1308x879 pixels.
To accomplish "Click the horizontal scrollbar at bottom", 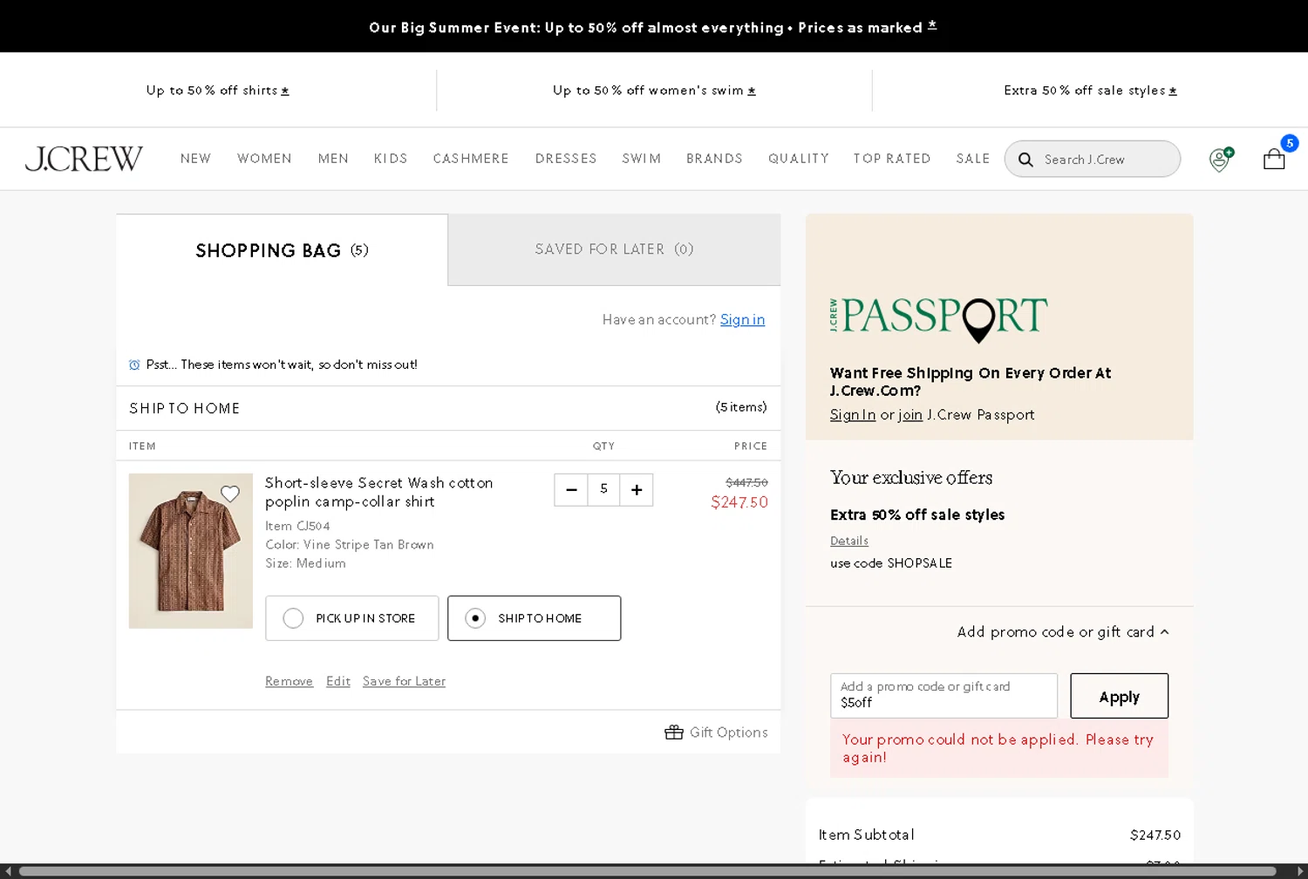I will tap(647, 871).
